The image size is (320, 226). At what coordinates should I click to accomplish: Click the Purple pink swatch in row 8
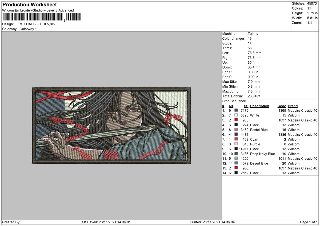pyautogui.click(x=236, y=144)
